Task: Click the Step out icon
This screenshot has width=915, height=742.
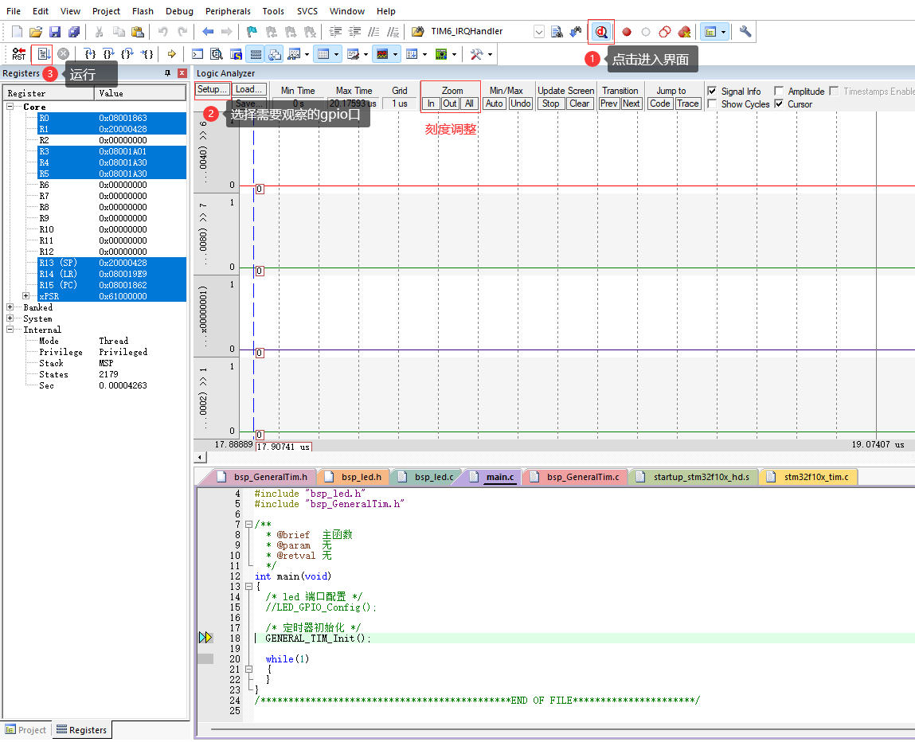Action: point(127,54)
